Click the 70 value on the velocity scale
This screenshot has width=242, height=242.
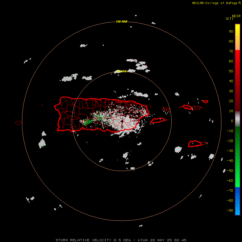231,51
